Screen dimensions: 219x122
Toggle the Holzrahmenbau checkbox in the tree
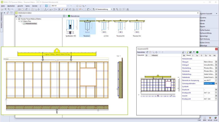coord(24,24)
